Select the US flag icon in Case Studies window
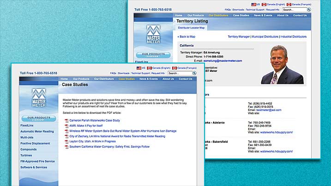 139,68
